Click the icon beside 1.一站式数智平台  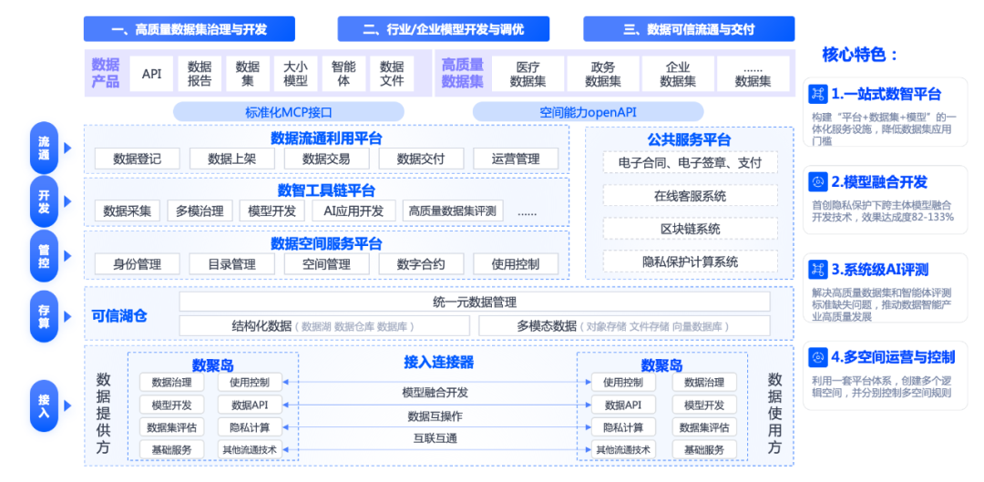point(817,94)
